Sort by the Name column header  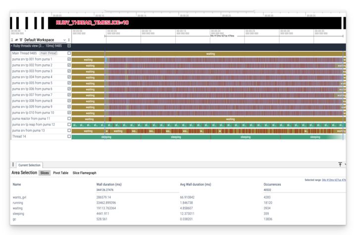pyautogui.click(x=17, y=184)
